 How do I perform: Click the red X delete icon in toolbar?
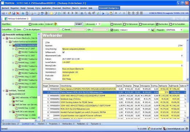click(x=18, y=13)
